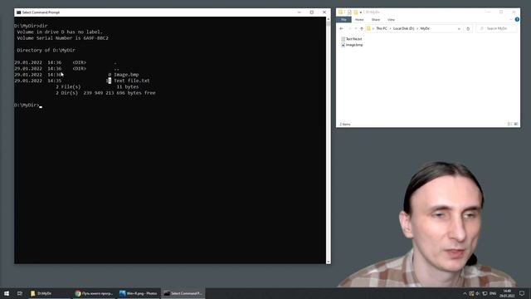Open the View ribbon tab in File Explorer
Image resolution: width=531 pixels, height=299 pixels.
(x=391, y=20)
